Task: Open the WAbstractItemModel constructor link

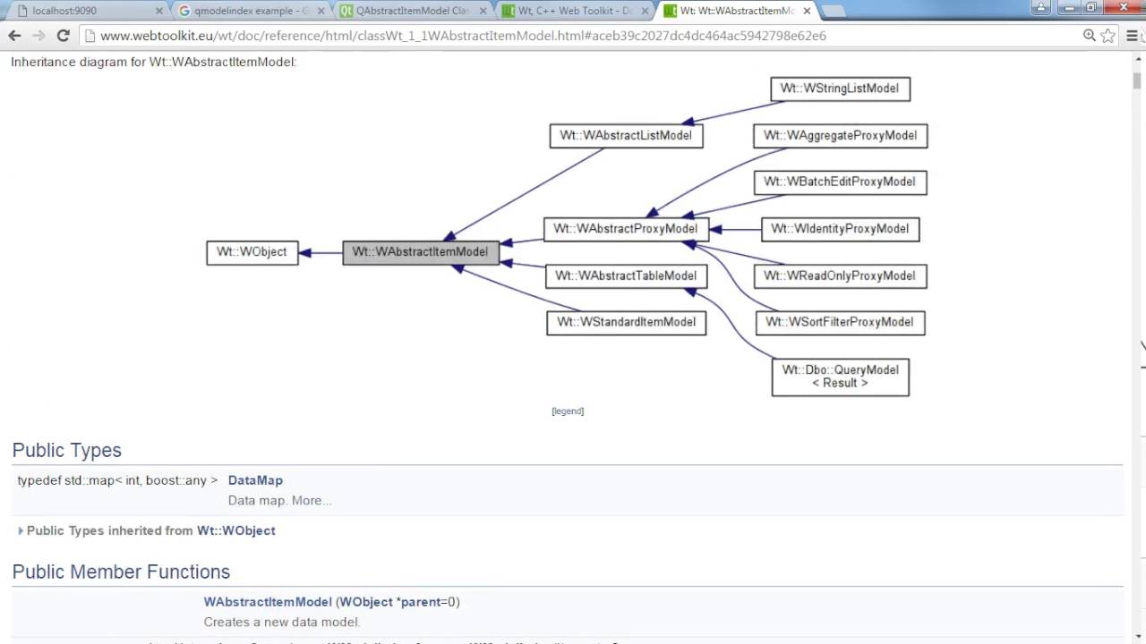Action: click(x=268, y=602)
